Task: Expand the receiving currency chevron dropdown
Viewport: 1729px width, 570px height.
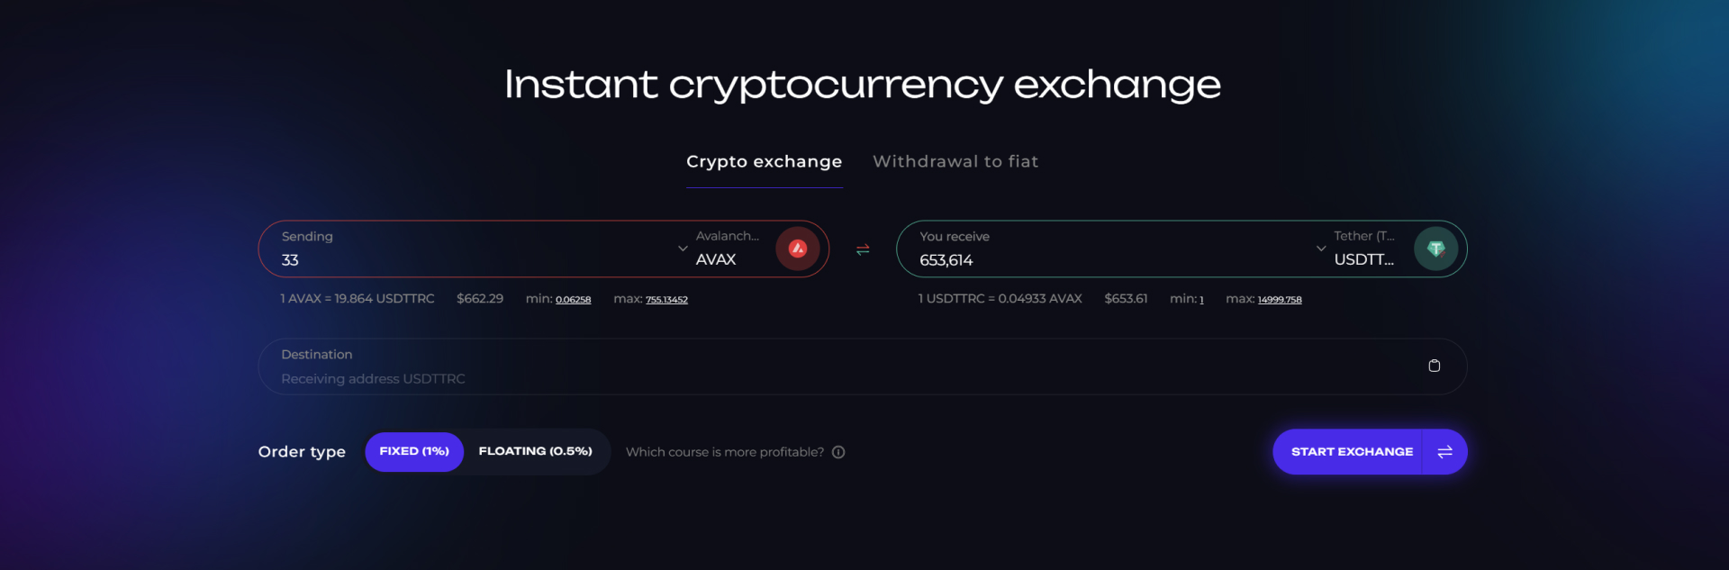Action: [1321, 249]
